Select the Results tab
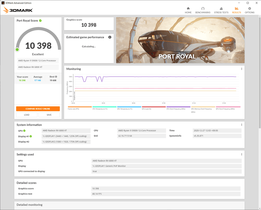Viewport: 261px width, 210px height. tap(236, 10)
